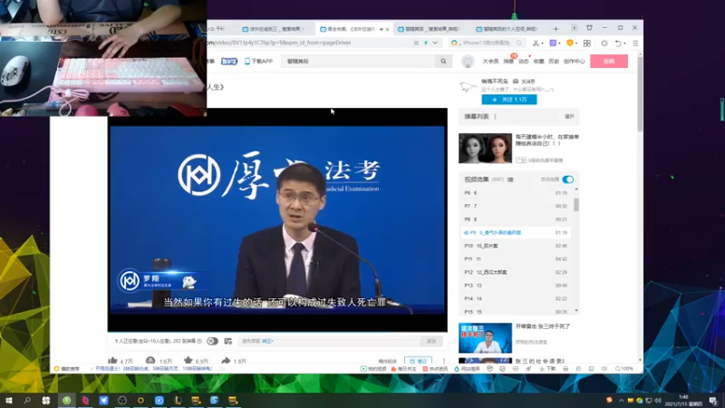Select episode P11 in playlist
Image resolution: width=725 pixels, height=408 pixels.
[516, 259]
